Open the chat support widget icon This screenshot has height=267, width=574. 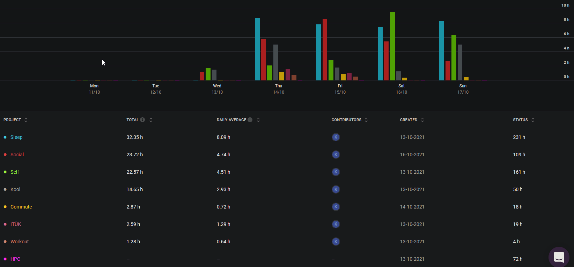click(559, 257)
